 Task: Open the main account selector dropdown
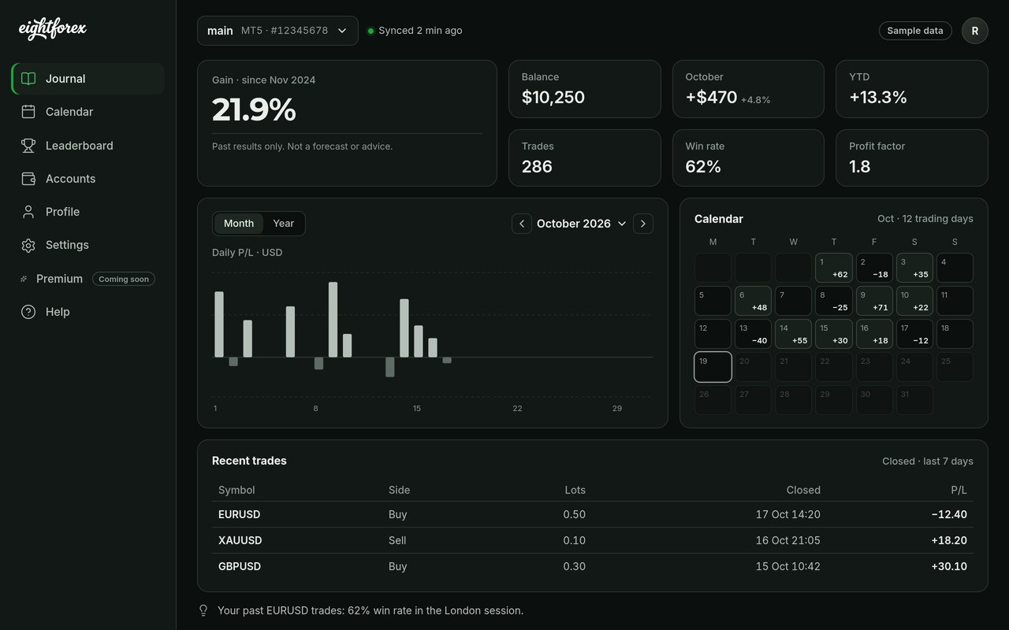click(277, 31)
